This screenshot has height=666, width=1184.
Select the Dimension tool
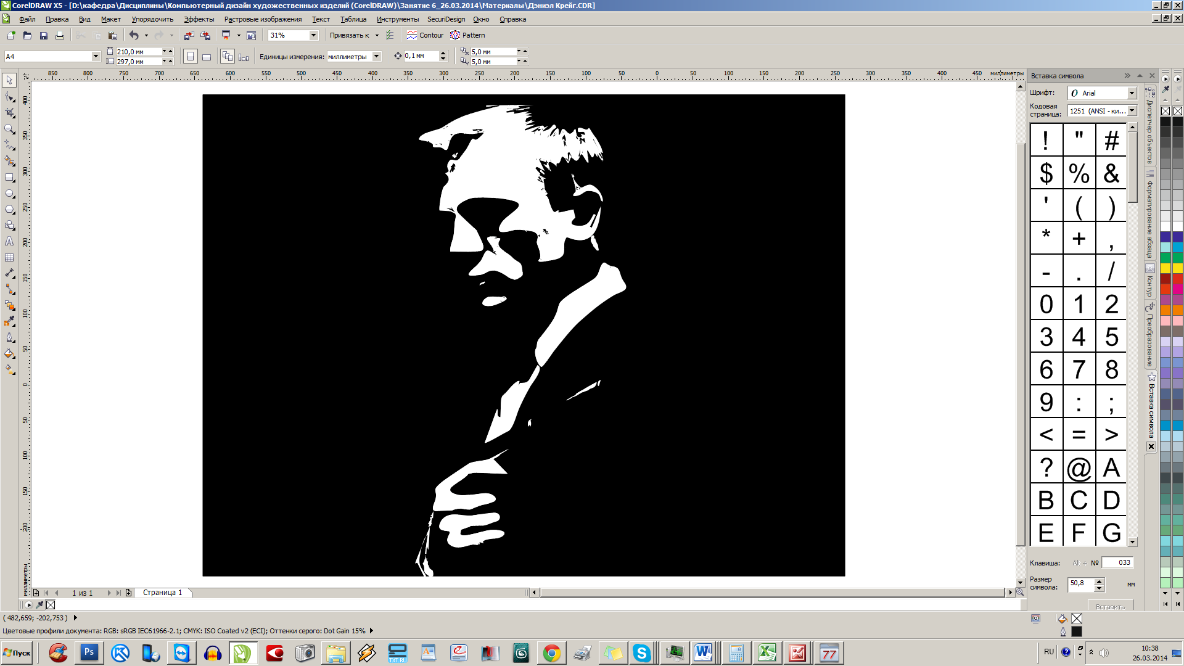pyautogui.click(x=9, y=273)
